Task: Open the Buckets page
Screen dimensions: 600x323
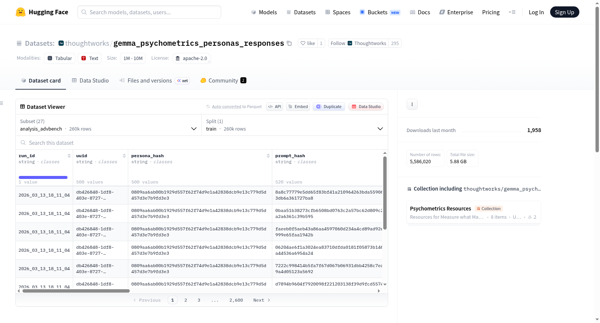Action: coord(380,12)
